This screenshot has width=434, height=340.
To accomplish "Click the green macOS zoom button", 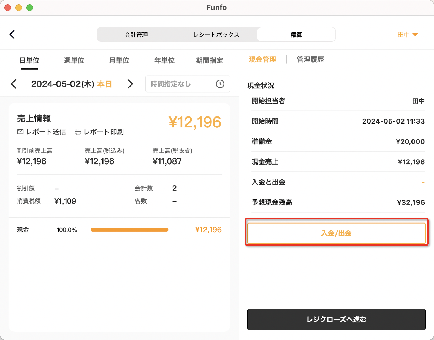I will [30, 8].
